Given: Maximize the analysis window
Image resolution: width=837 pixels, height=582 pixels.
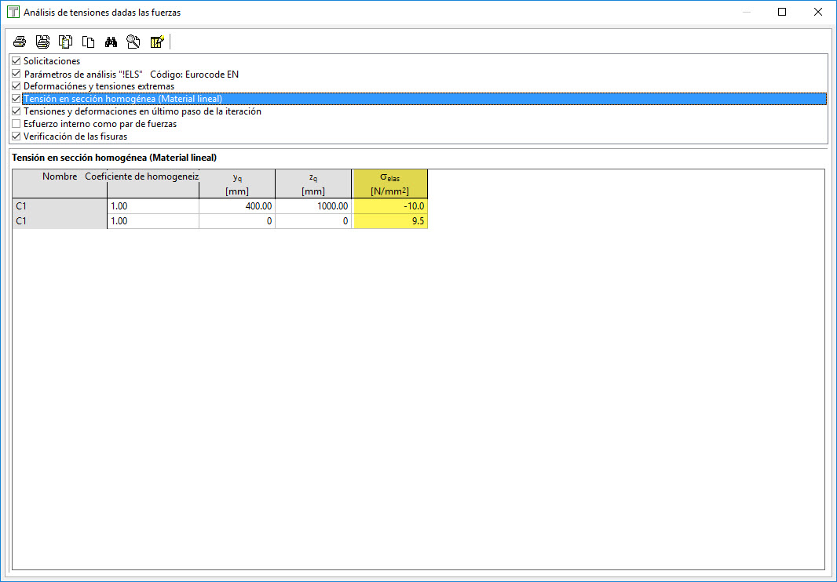Looking at the screenshot, I should click(782, 12).
